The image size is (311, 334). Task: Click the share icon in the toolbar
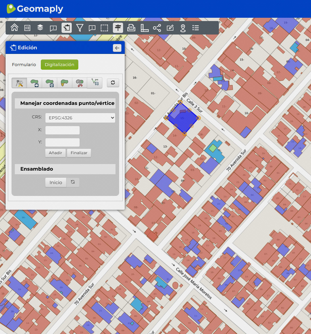click(x=157, y=28)
